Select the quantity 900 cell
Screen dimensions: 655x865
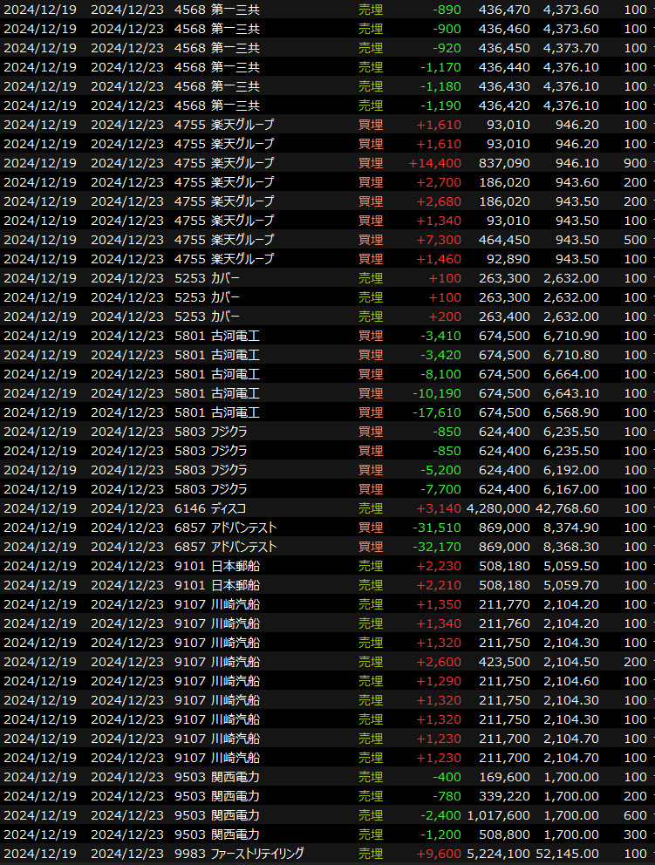click(636, 163)
